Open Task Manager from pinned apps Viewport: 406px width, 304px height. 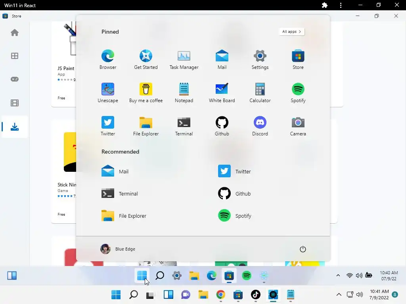tap(184, 59)
